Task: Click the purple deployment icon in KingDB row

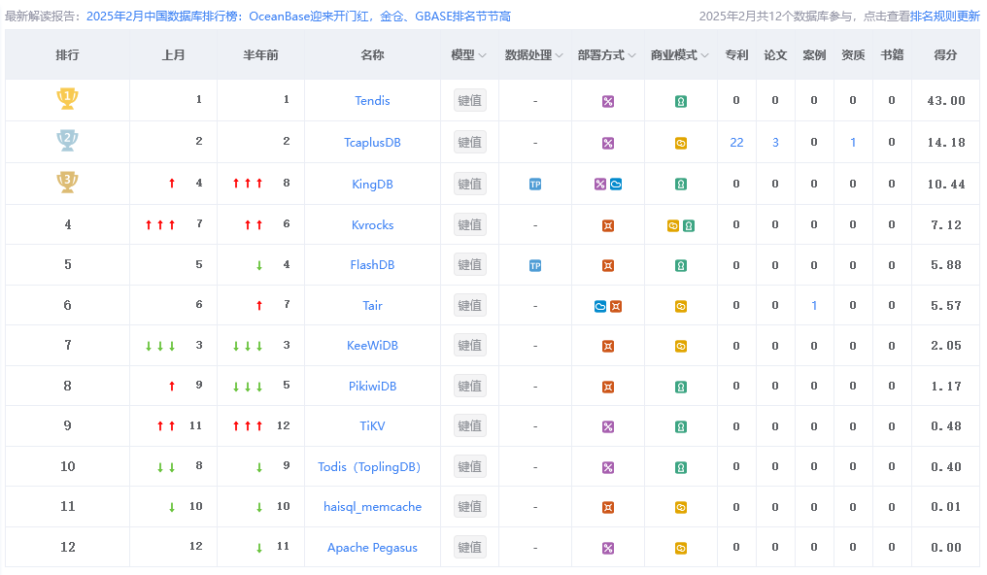Action: click(600, 185)
